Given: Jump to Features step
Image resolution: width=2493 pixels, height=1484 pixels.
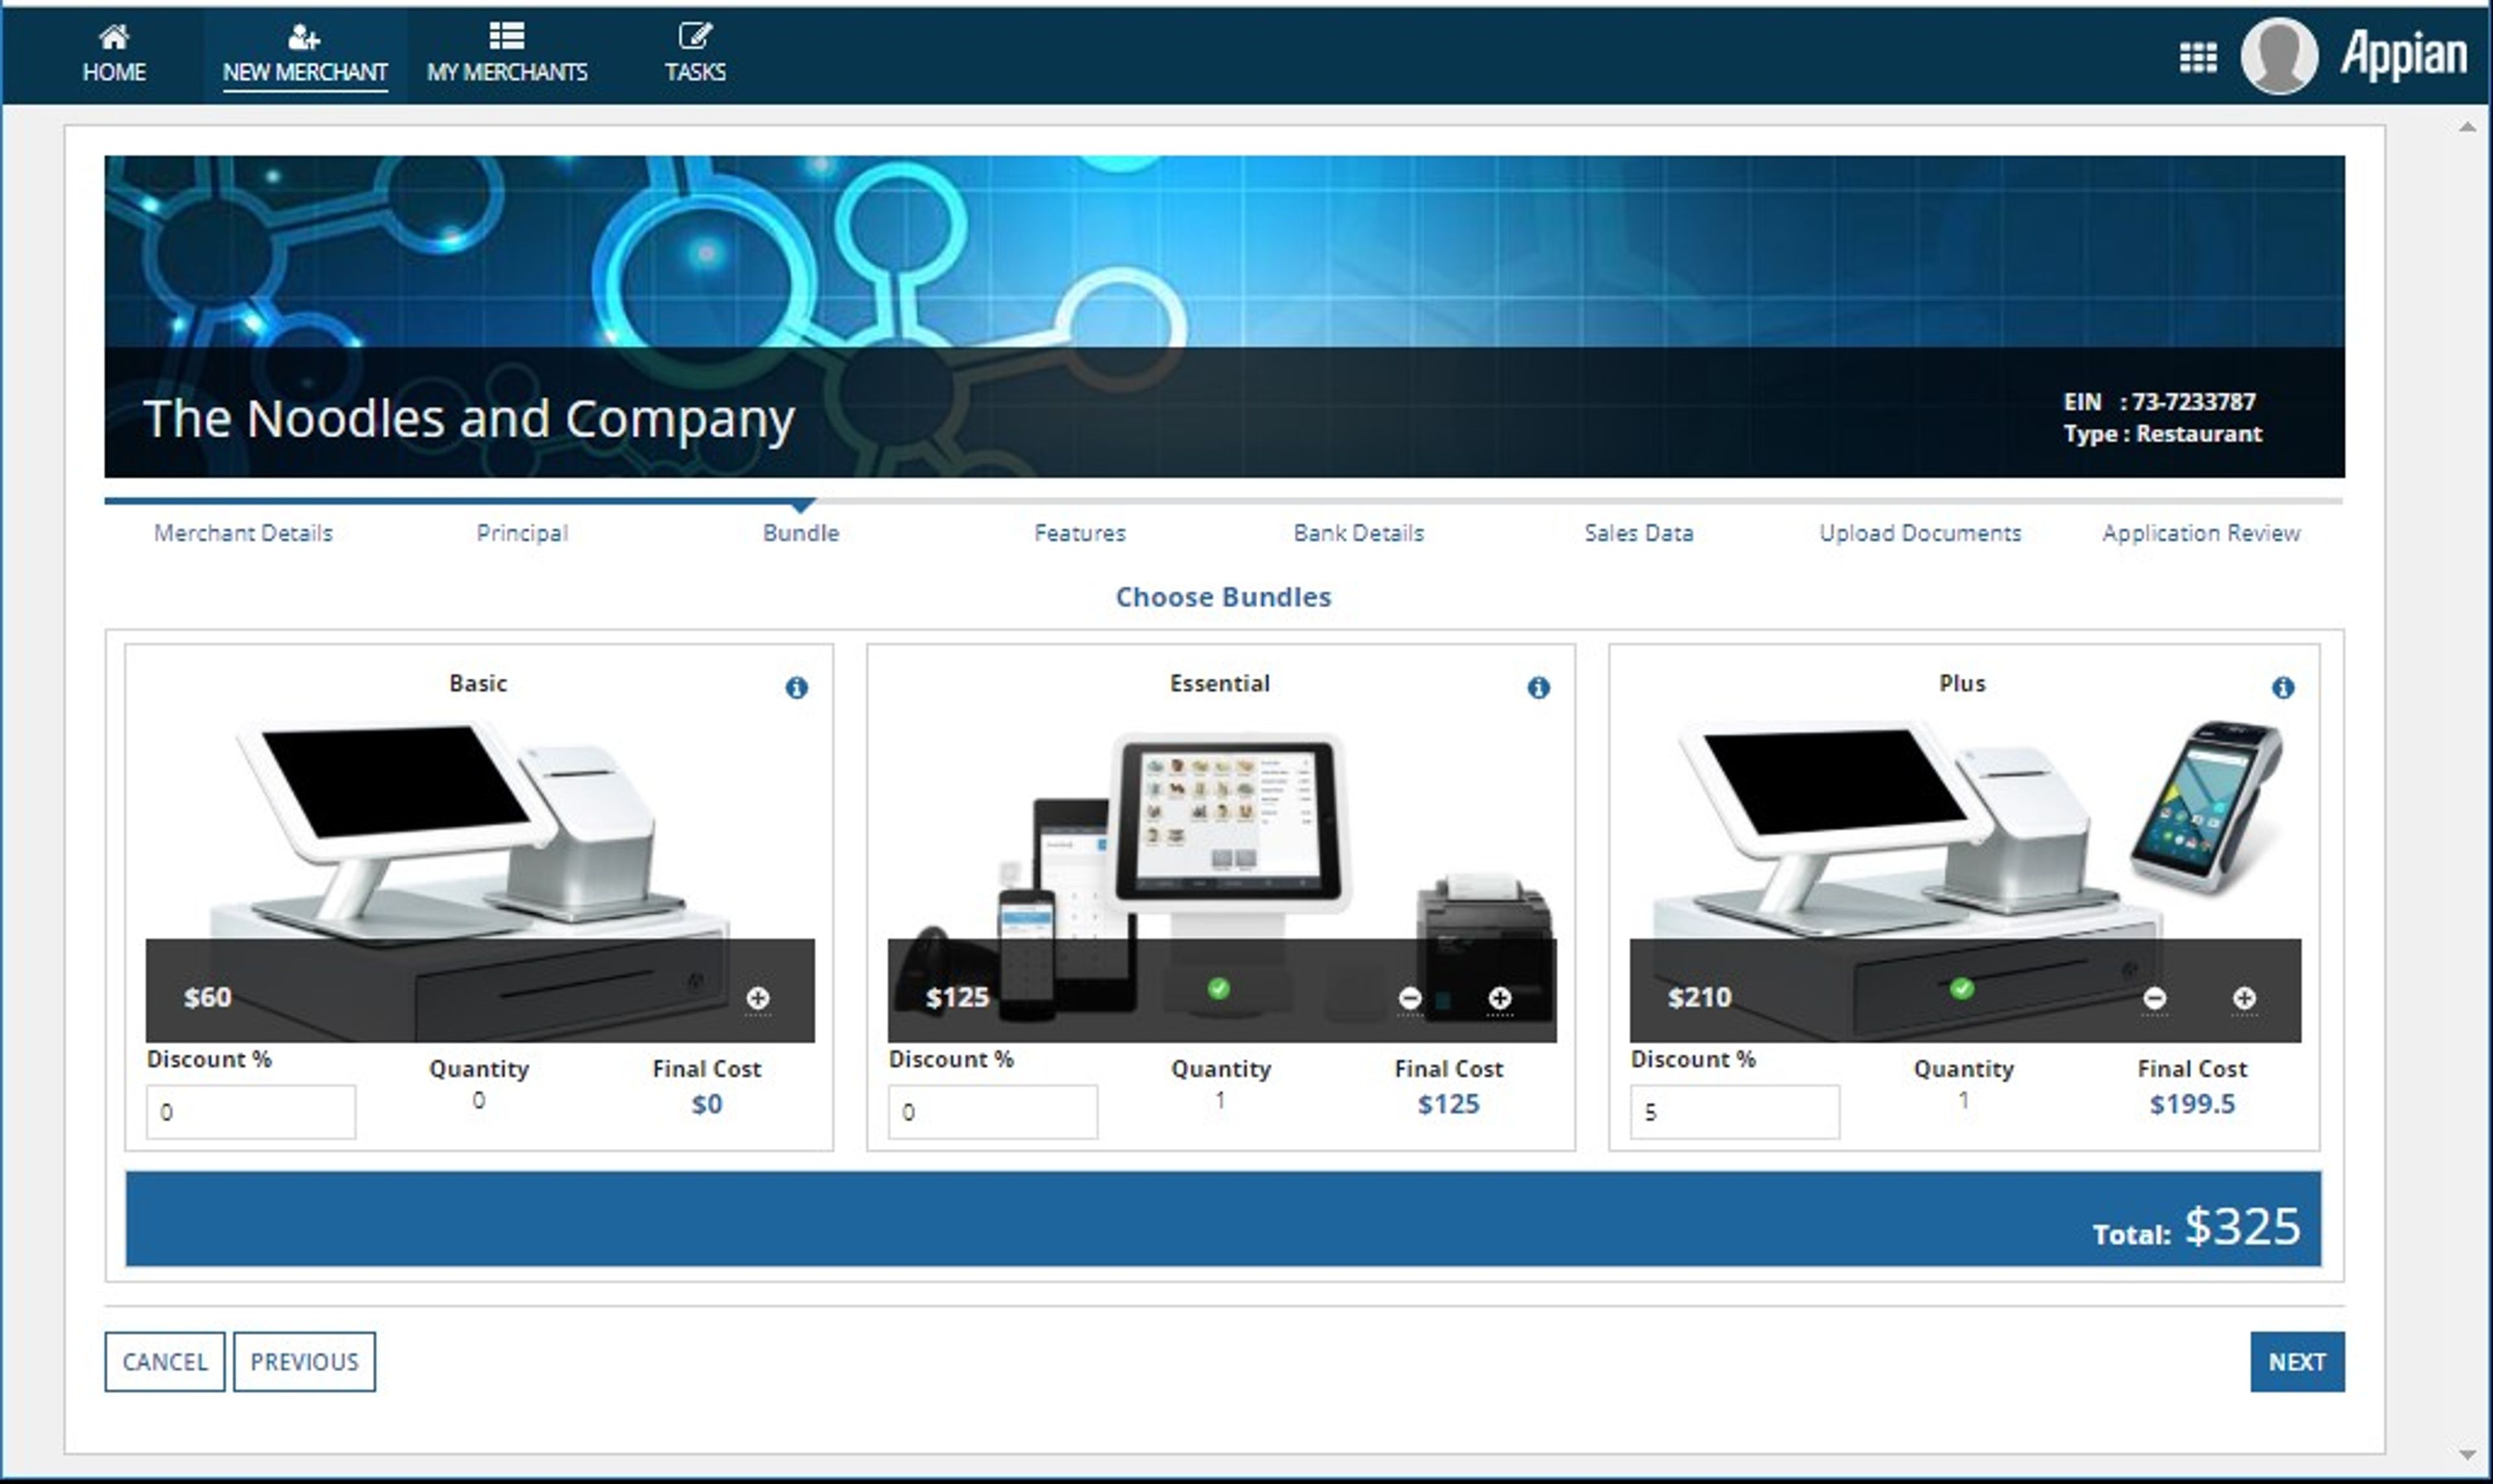Looking at the screenshot, I should (1080, 533).
